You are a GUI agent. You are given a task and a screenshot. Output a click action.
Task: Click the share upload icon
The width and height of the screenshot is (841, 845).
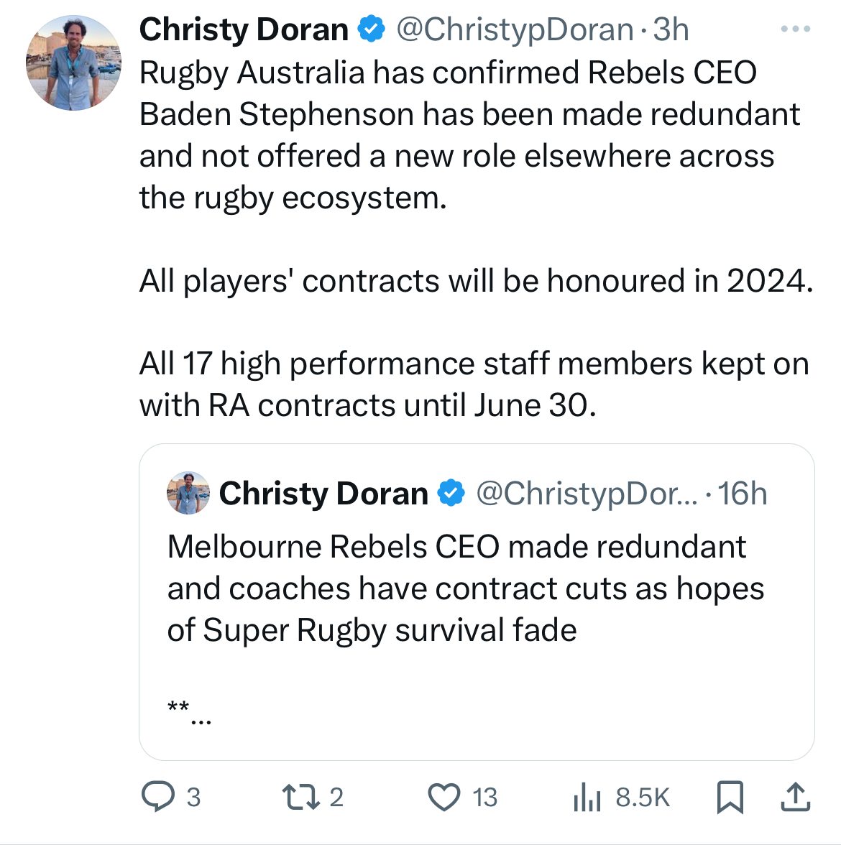coord(795,797)
